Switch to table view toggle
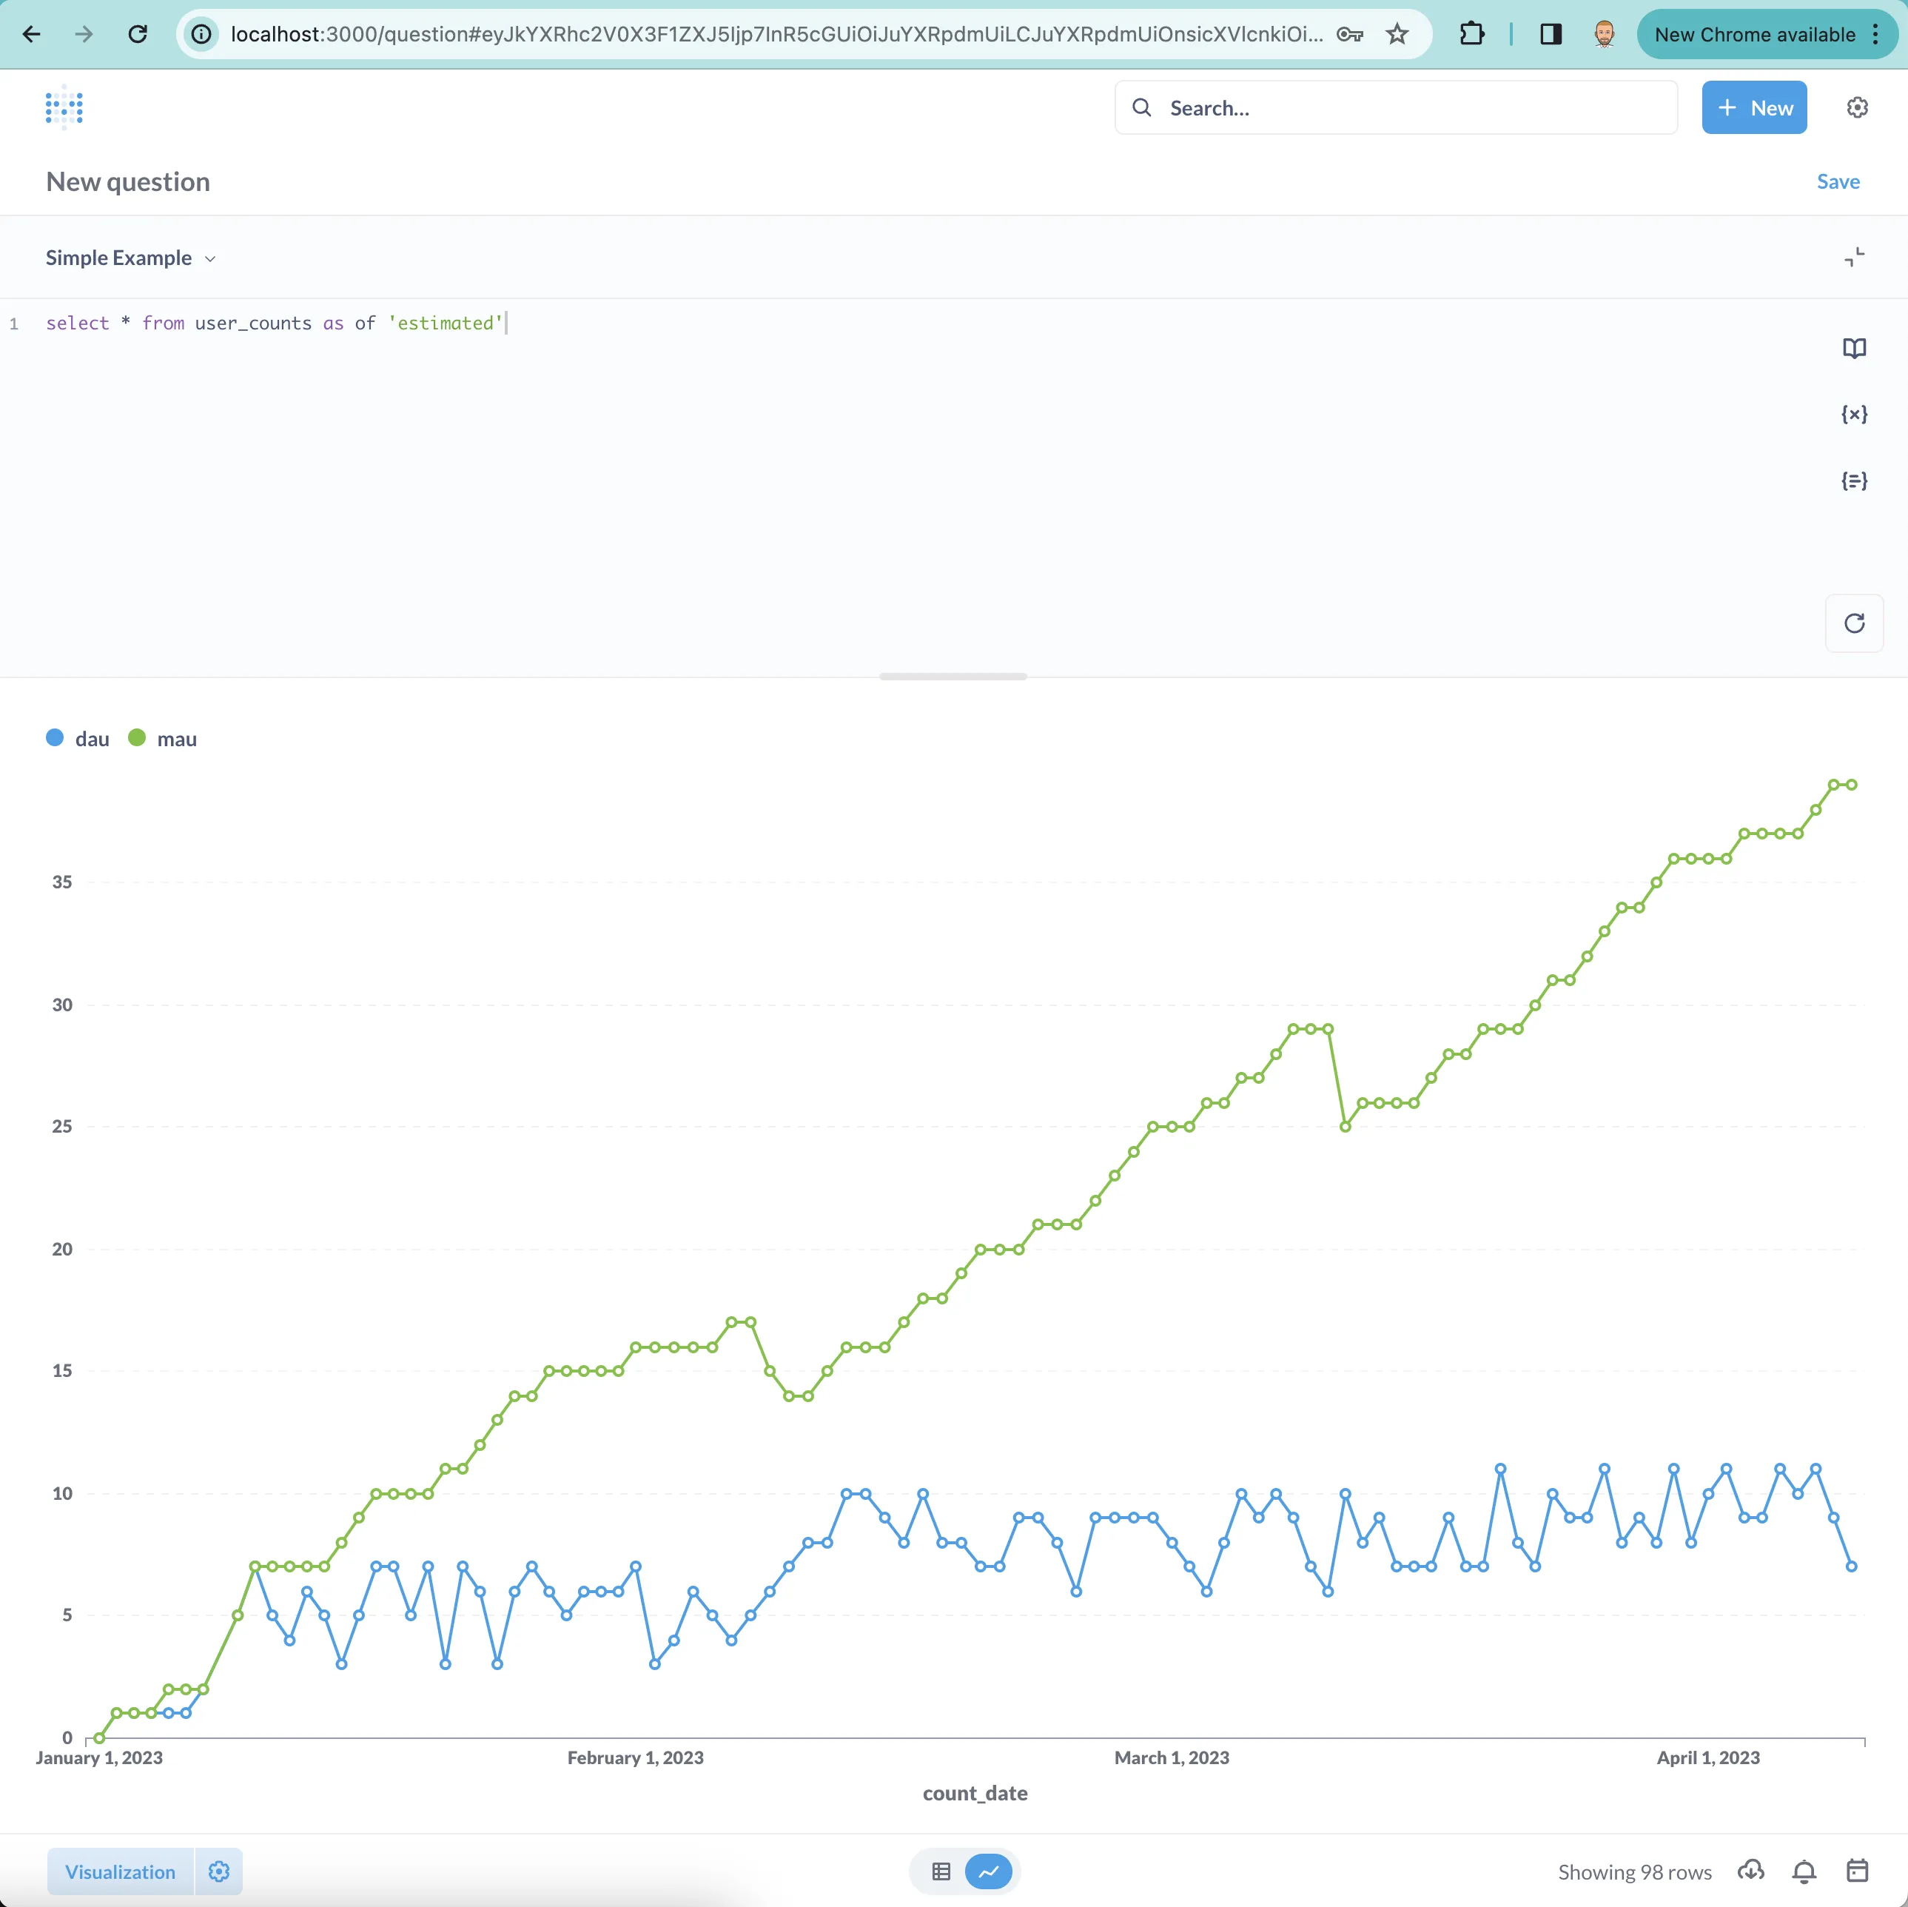 pyautogui.click(x=940, y=1871)
